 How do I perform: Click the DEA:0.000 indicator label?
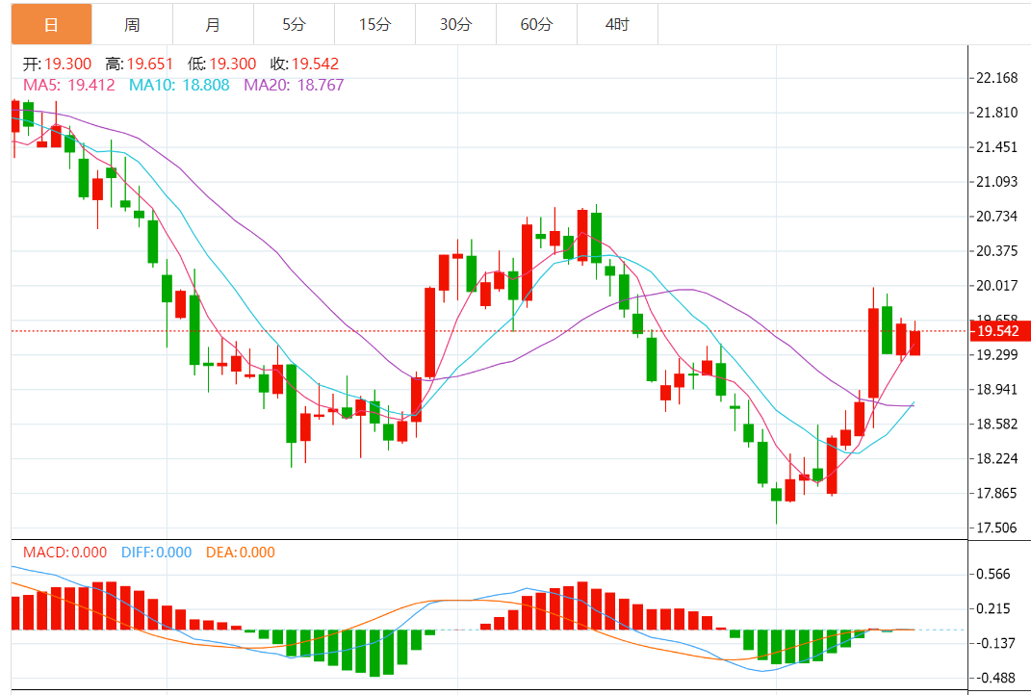click(241, 553)
